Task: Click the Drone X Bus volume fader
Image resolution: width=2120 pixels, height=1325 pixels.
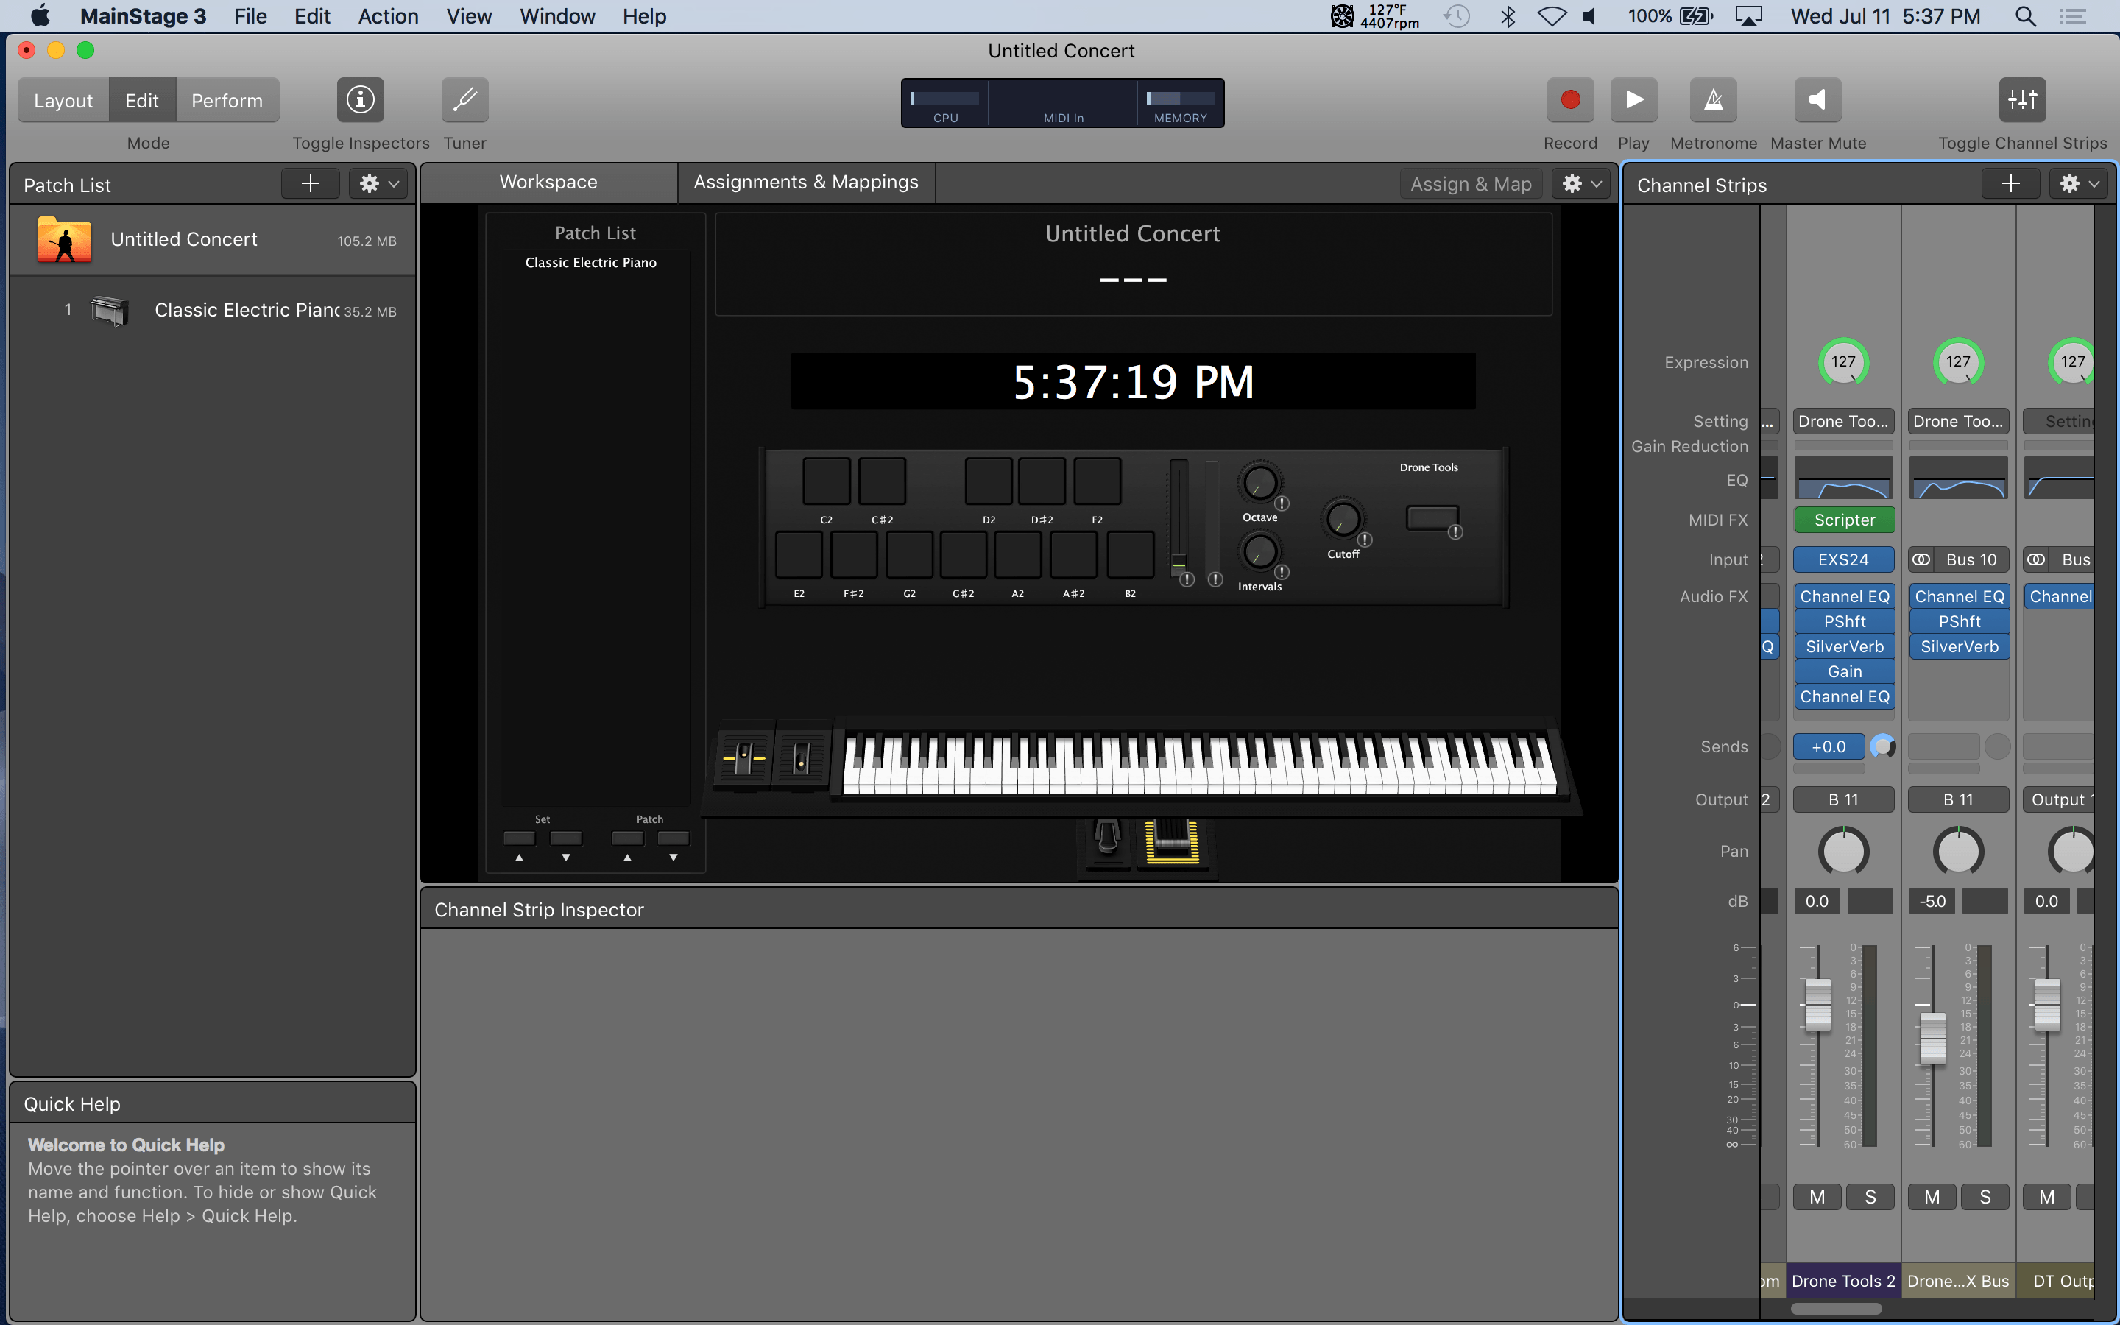Action: (x=1932, y=1039)
